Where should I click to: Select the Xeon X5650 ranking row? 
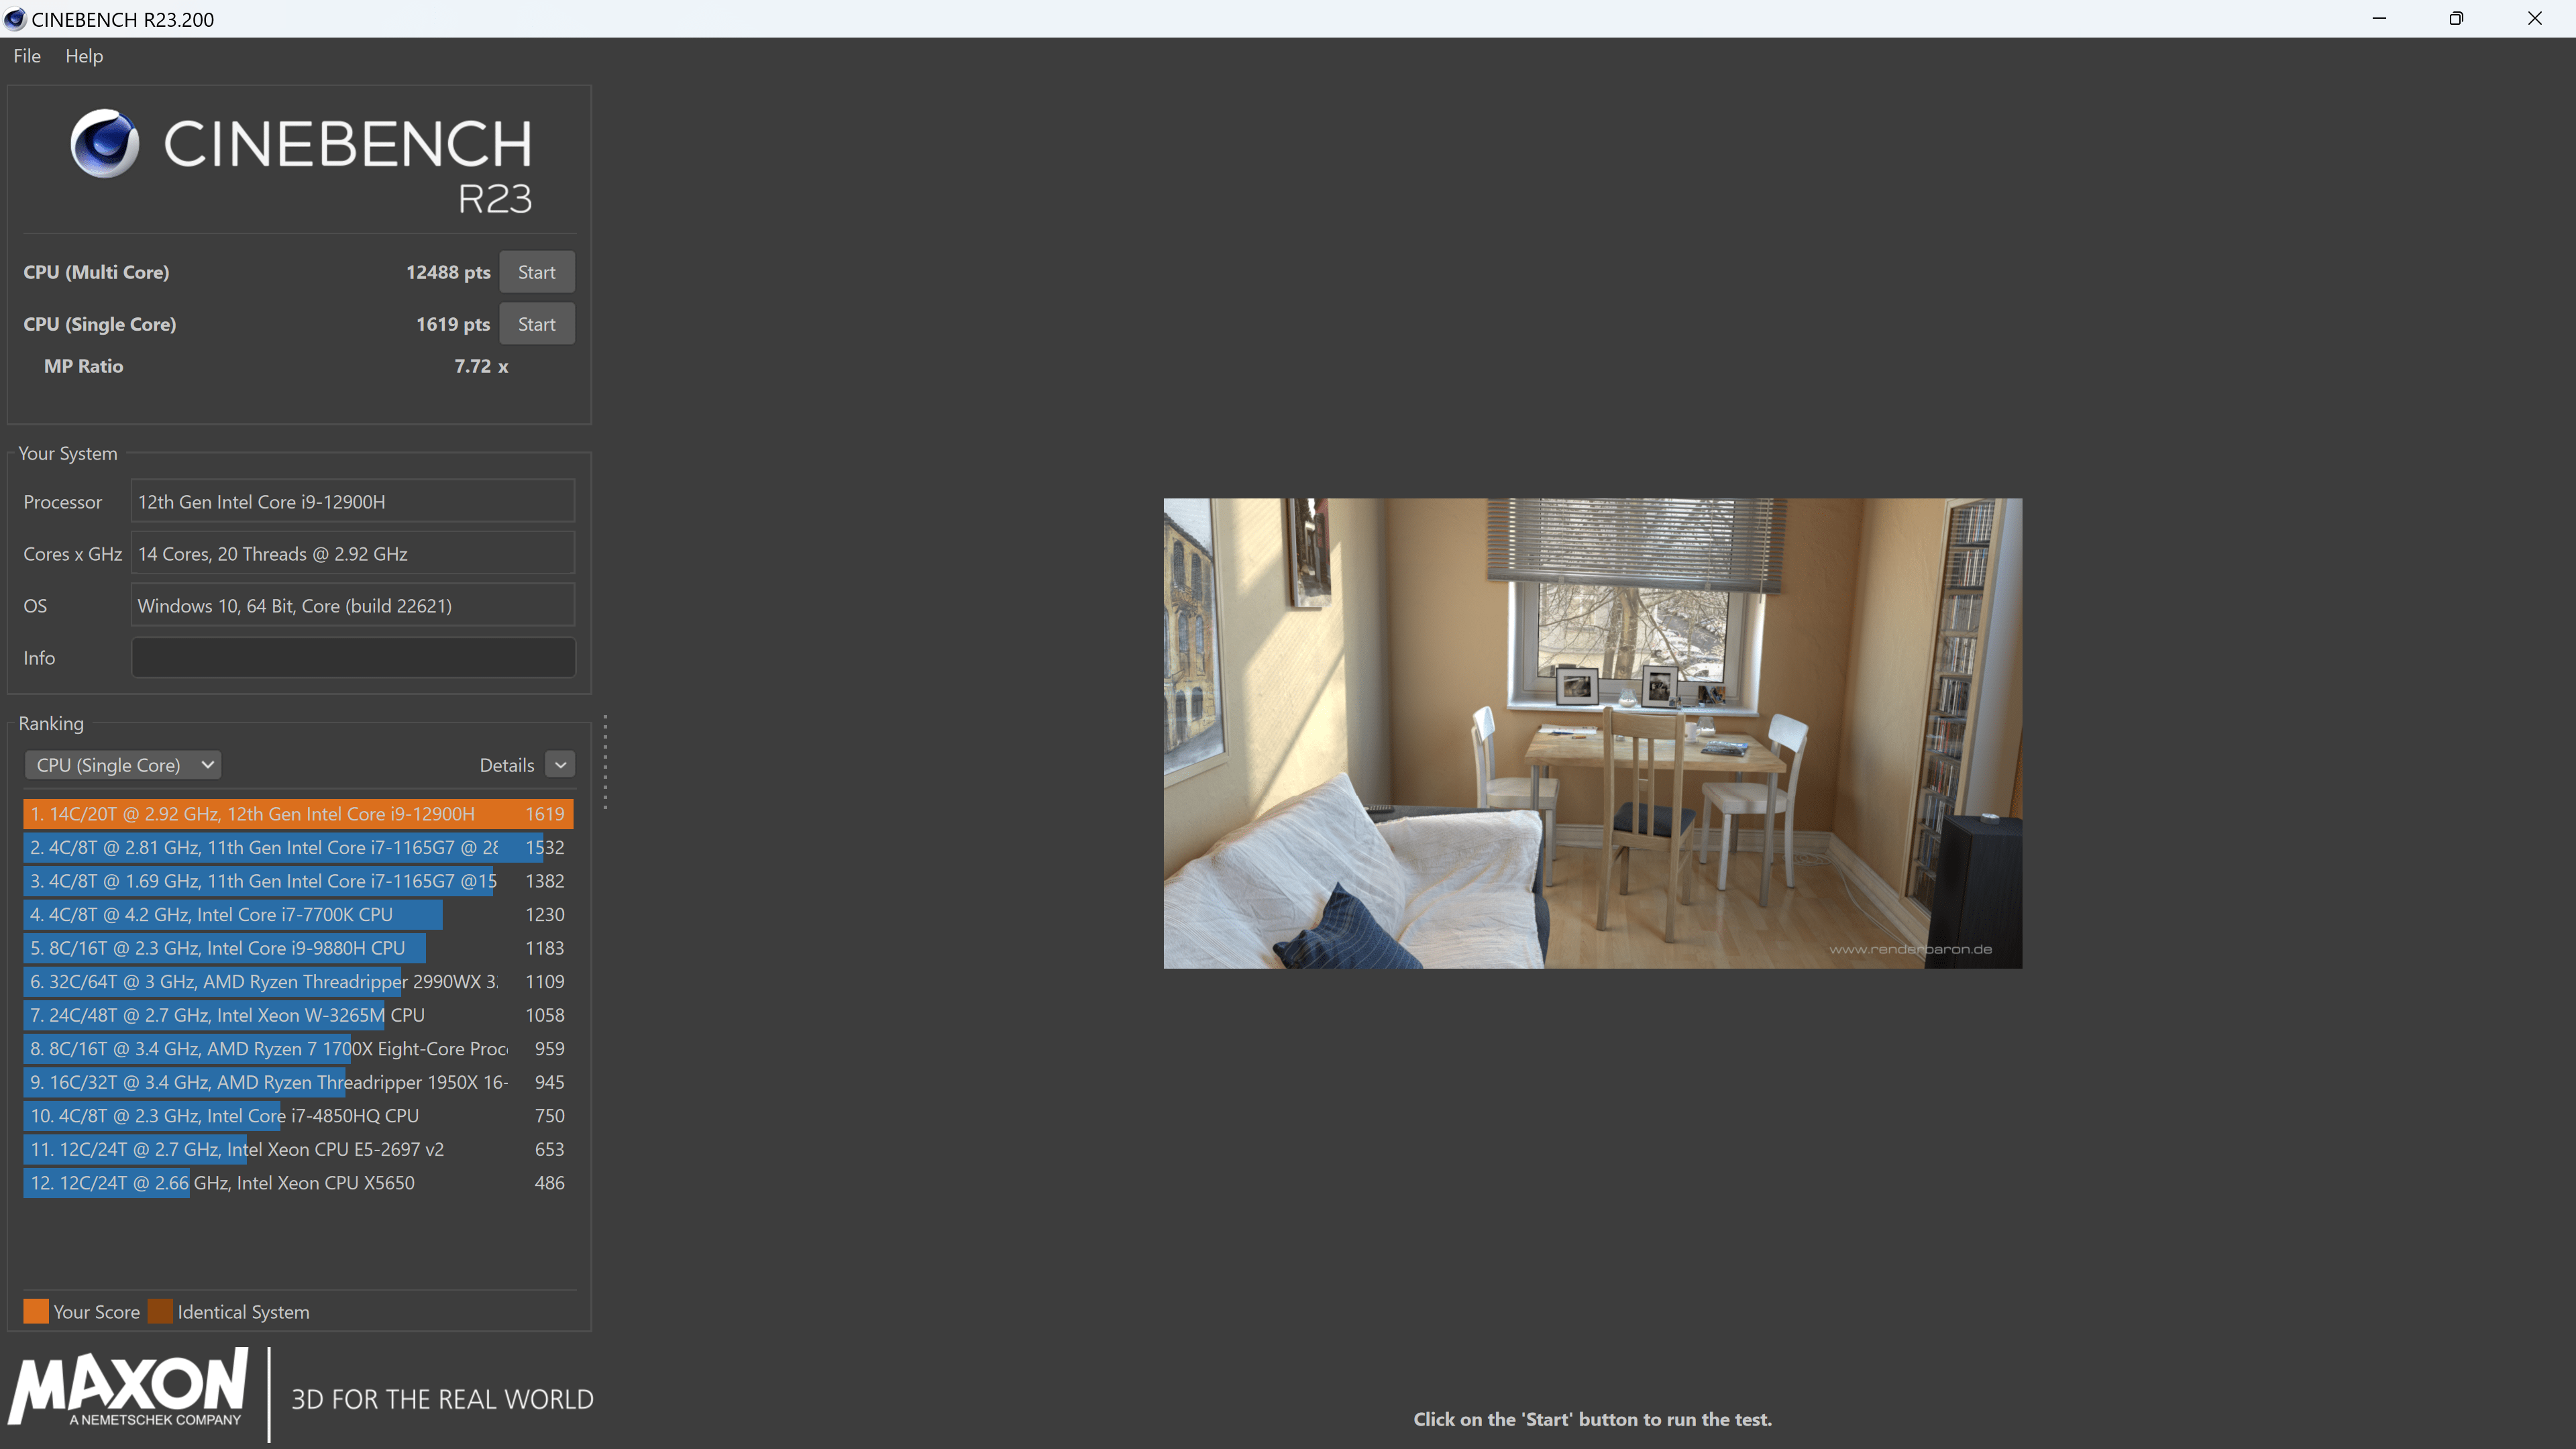click(297, 1182)
